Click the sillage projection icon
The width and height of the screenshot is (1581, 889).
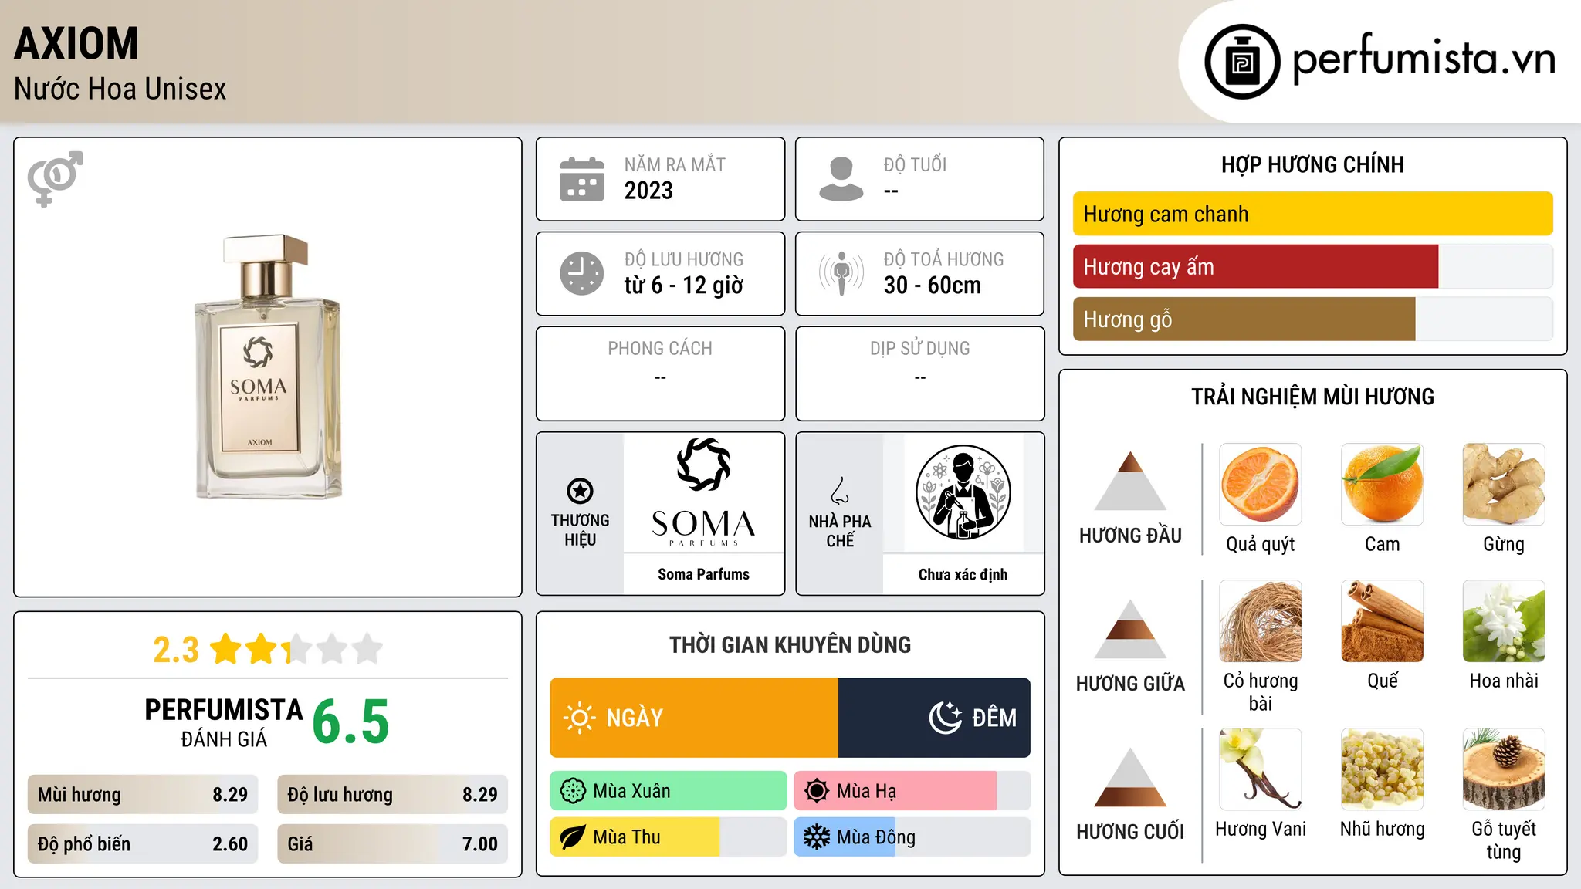pos(841,273)
